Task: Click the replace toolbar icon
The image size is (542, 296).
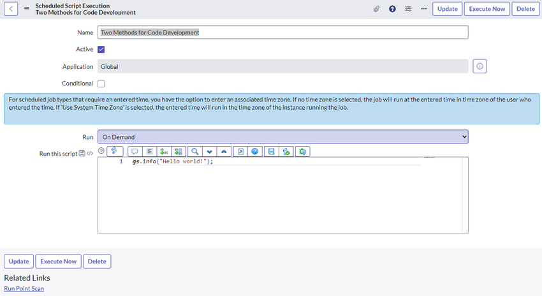Action: (164, 151)
